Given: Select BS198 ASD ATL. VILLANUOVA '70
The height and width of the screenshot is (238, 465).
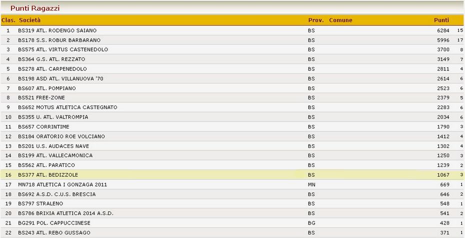Looking at the screenshot, I should 232,78.
